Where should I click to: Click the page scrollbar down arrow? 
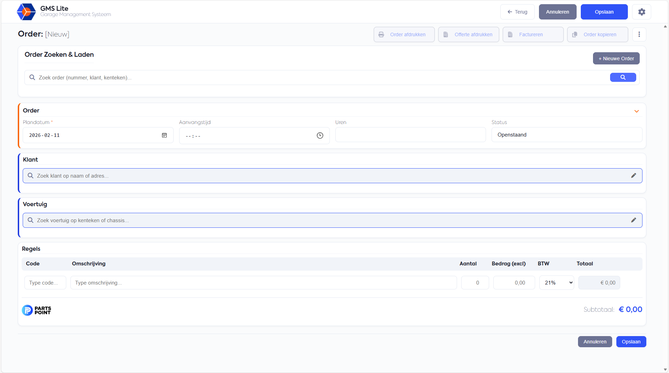click(665, 370)
